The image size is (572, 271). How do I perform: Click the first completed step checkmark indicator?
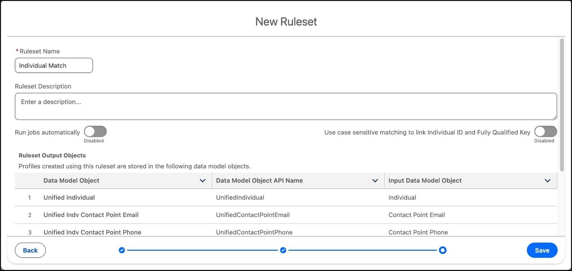click(x=122, y=250)
